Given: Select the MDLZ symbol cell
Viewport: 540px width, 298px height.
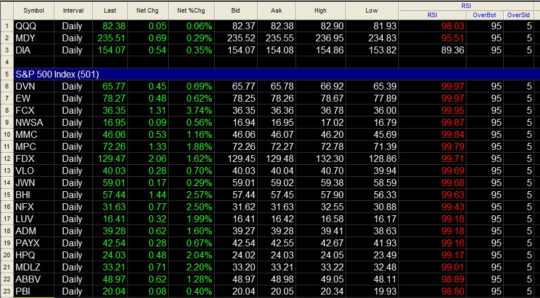Looking at the screenshot, I should 34,267.
